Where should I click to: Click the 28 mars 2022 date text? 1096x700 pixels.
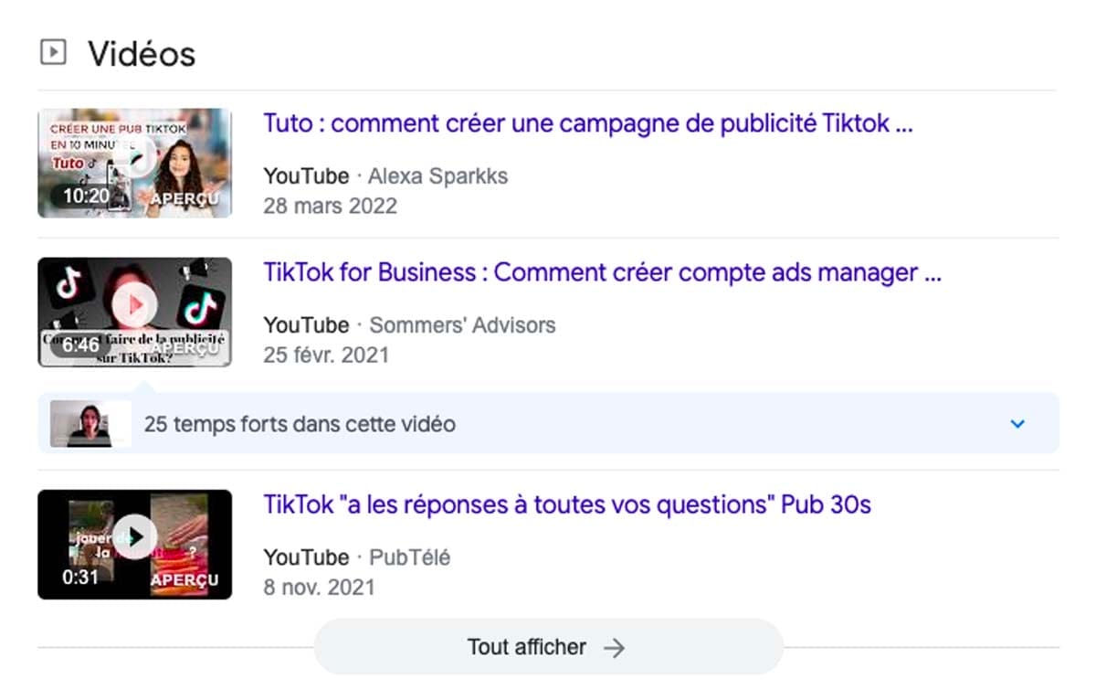coord(331,206)
